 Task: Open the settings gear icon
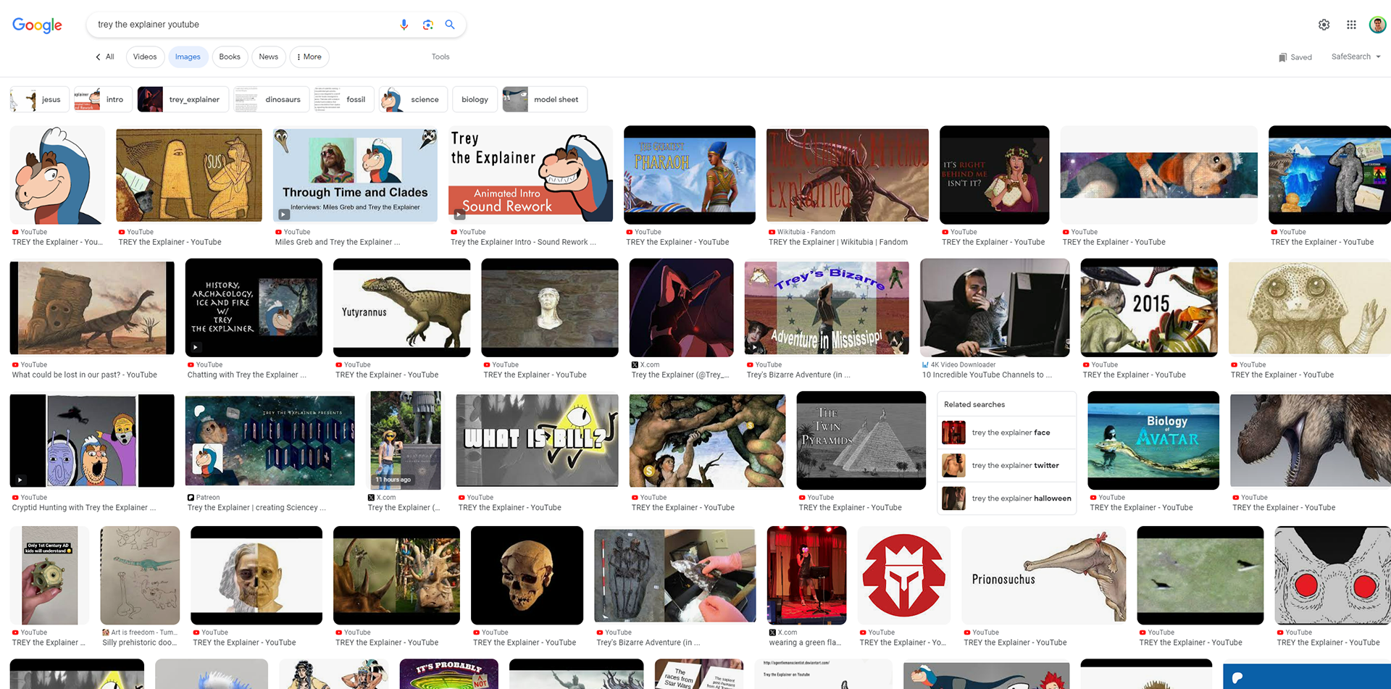click(x=1324, y=25)
